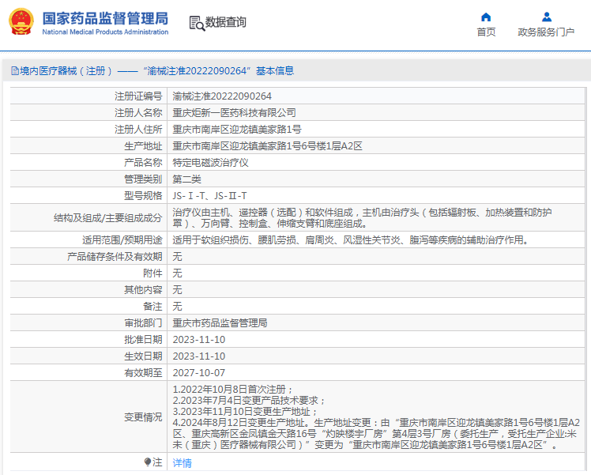
Task: Click National Medical Products Administration subtitle
Action: tap(105, 32)
